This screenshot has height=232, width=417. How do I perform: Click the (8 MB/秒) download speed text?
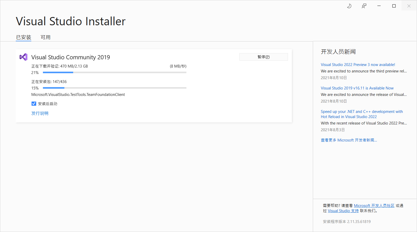pyautogui.click(x=178, y=66)
